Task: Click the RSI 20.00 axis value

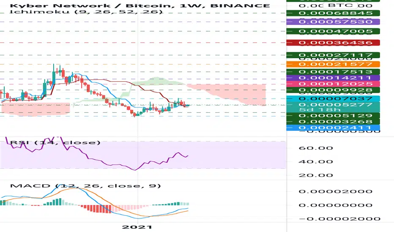Action: click(316, 175)
